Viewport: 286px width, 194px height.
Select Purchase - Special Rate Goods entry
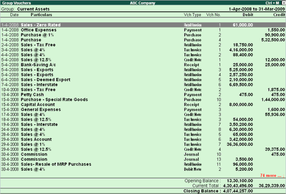click(143, 100)
